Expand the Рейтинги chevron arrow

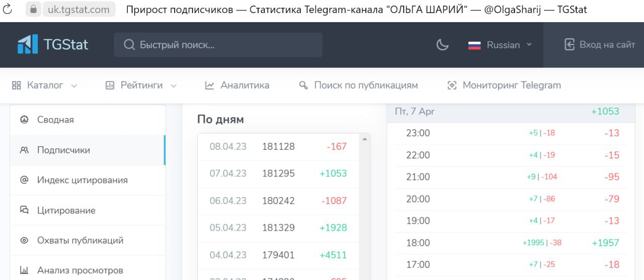pyautogui.click(x=174, y=86)
